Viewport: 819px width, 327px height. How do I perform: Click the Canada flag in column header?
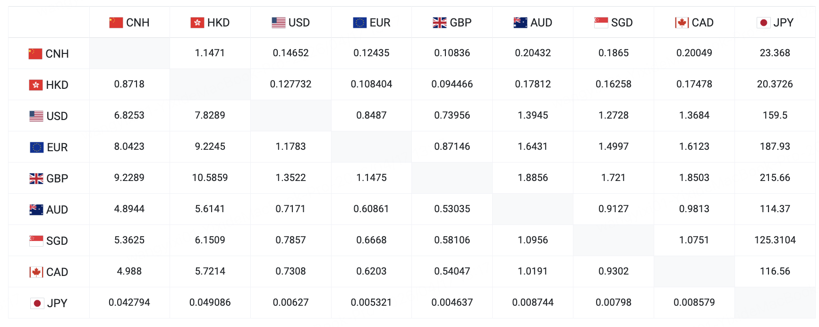coord(682,23)
